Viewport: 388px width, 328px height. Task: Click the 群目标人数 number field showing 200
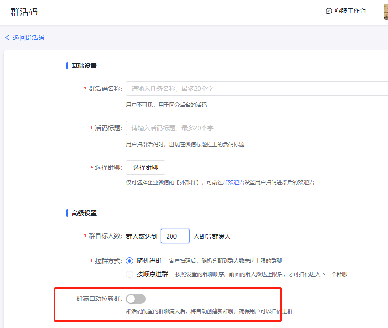click(175, 236)
